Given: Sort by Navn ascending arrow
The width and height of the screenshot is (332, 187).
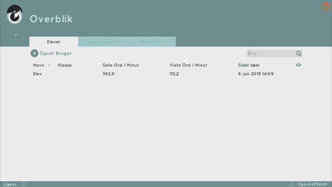Looking at the screenshot, I should [x=49, y=65].
